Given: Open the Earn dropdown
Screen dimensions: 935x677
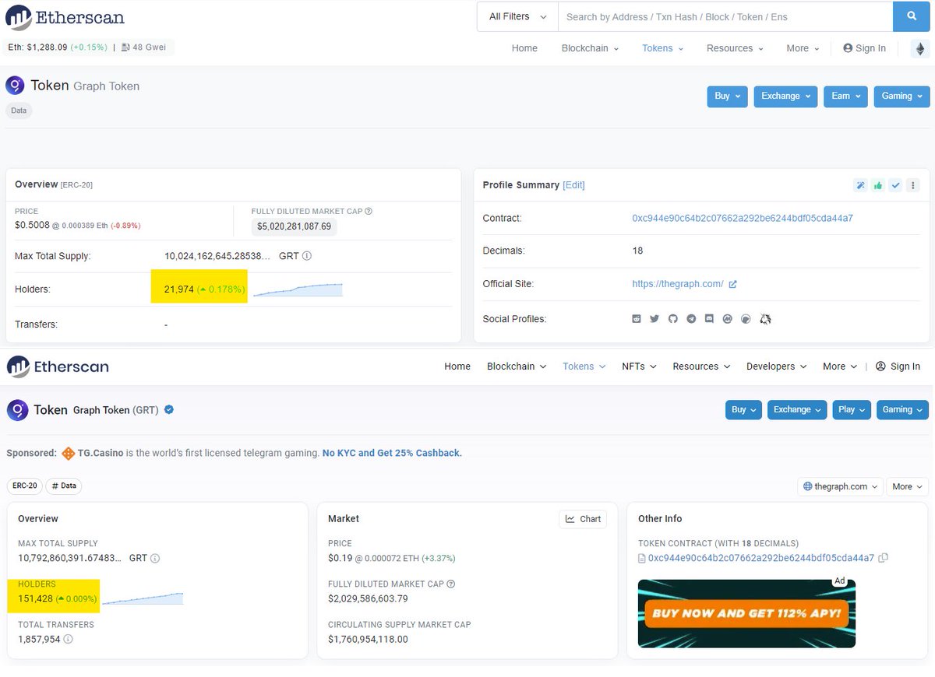Looking at the screenshot, I should tap(845, 96).
